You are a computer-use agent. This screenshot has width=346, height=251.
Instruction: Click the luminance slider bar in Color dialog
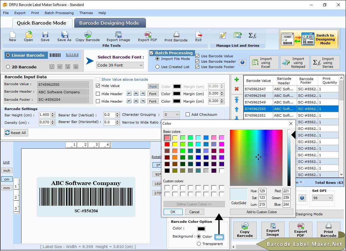pyautogui.click(x=289, y=158)
